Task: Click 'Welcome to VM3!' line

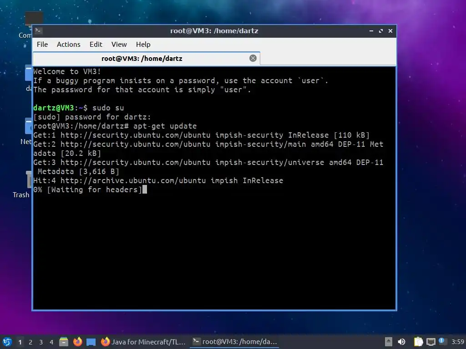Action: [x=67, y=71]
